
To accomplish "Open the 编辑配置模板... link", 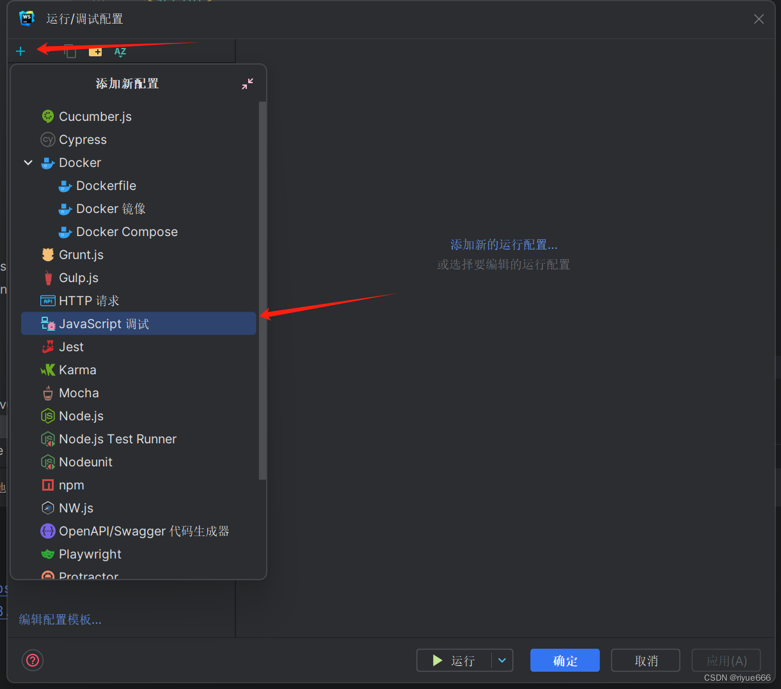I will click(x=60, y=619).
